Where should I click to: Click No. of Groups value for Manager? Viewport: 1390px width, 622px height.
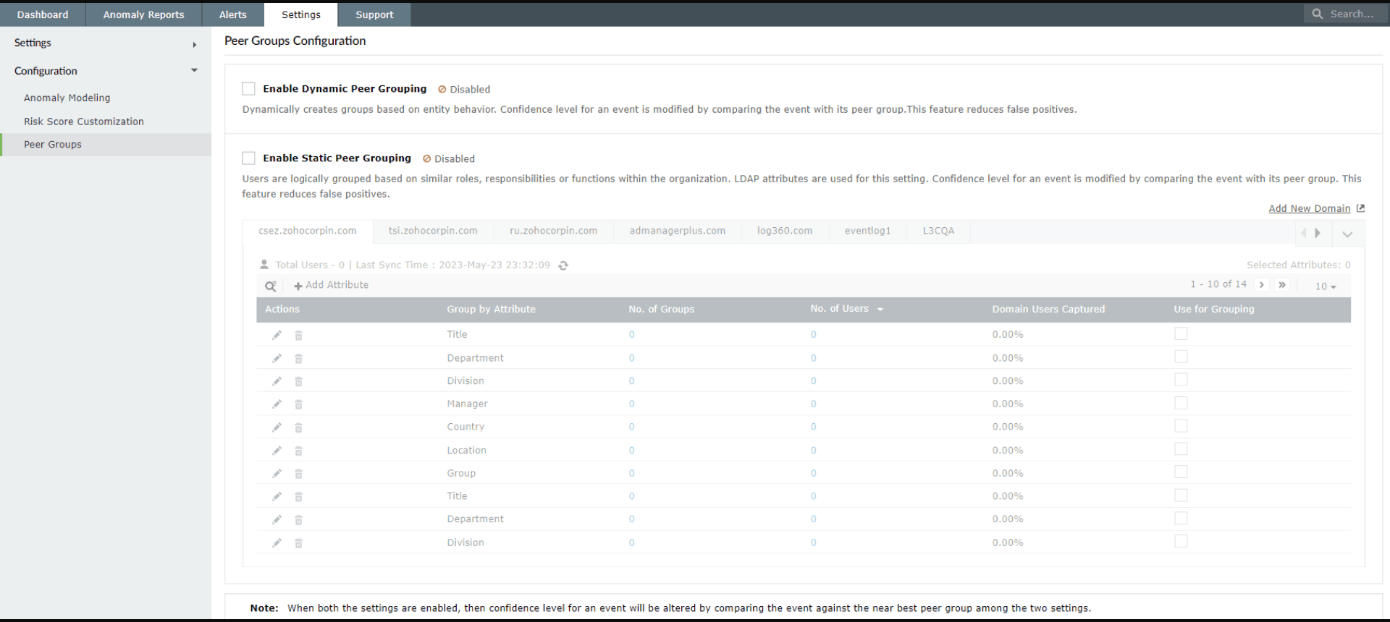coord(631,404)
